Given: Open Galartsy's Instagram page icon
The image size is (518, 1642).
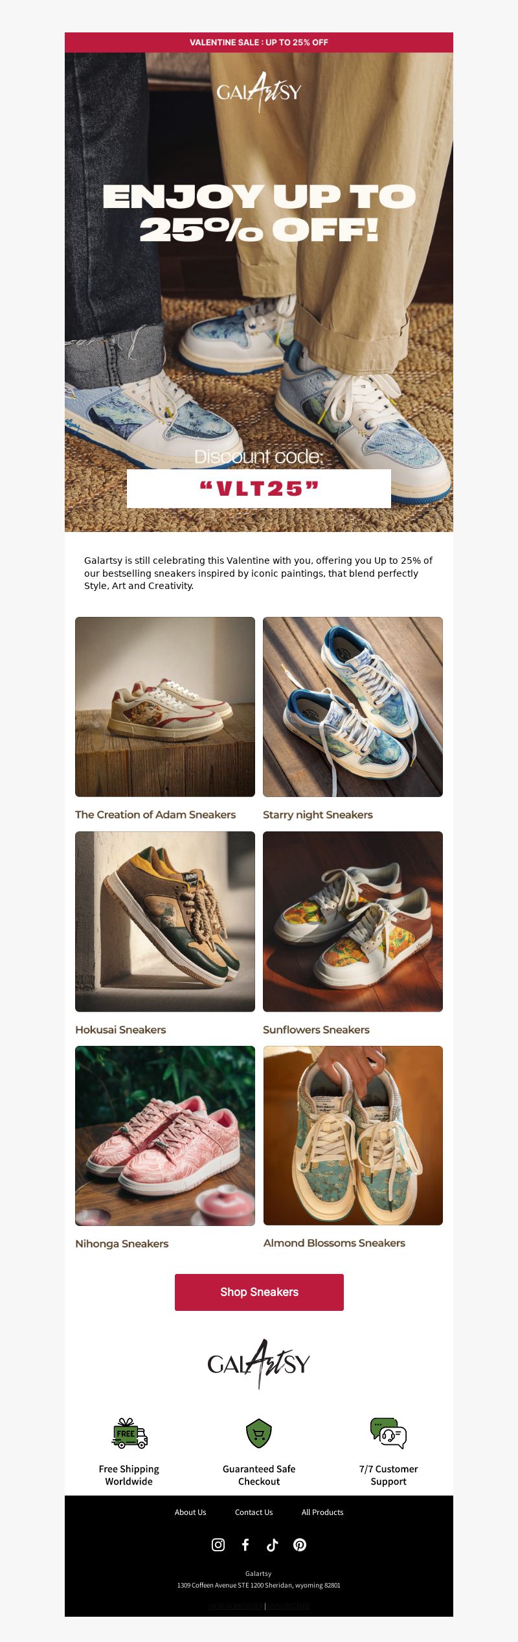Looking at the screenshot, I should 218,1545.
